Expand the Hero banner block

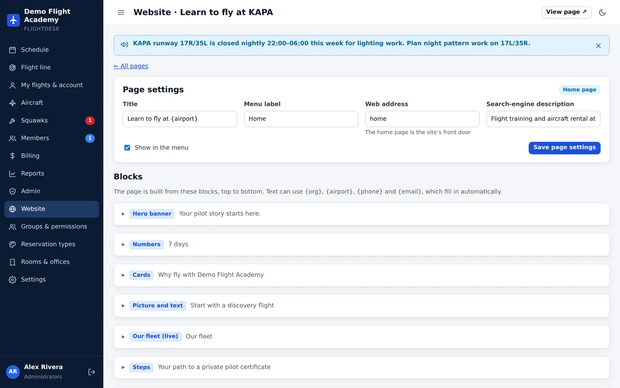point(123,214)
